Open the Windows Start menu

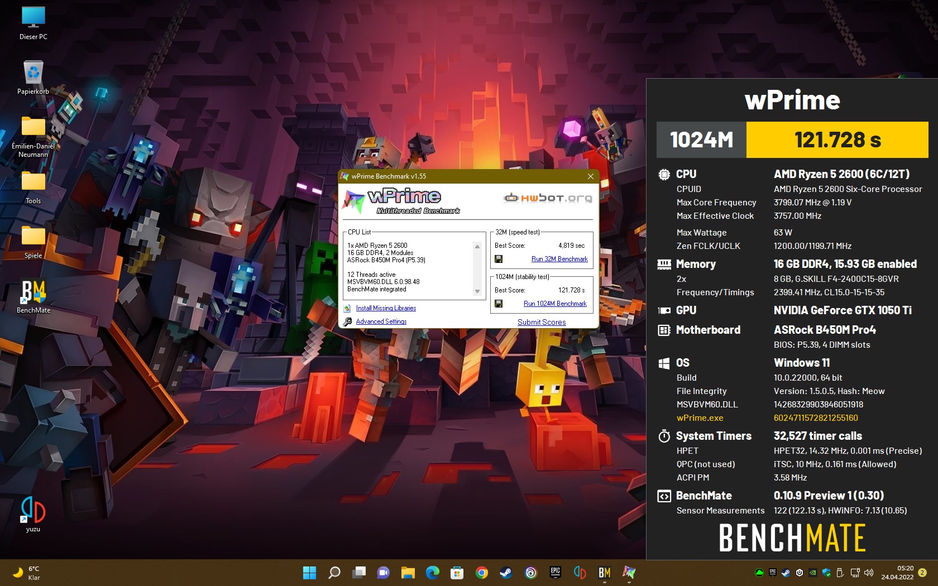click(309, 573)
